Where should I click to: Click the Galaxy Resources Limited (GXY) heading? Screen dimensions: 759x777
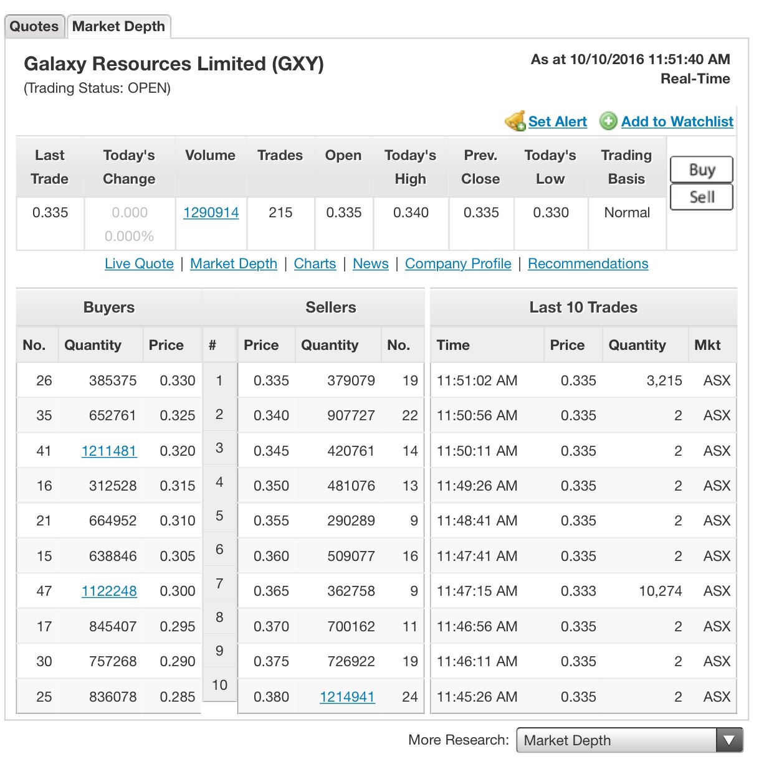(174, 64)
